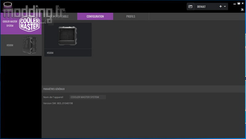The height and width of the screenshot is (139, 246).
Task: Click the profile image icon beside DEFAULT
Action: click(190, 6)
